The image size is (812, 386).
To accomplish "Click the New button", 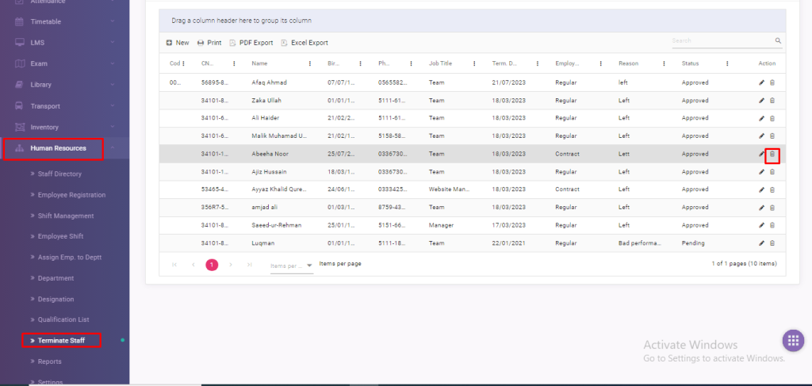I will click(x=178, y=43).
